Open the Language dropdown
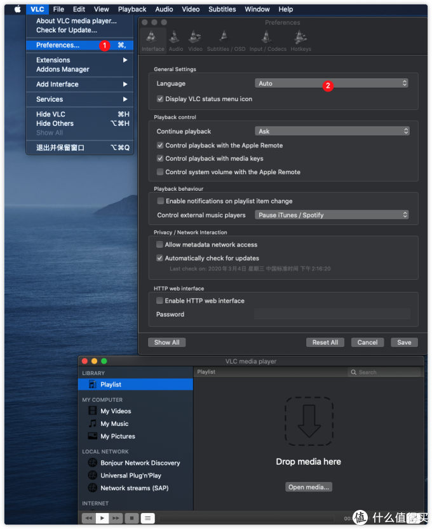Image resolution: width=432 pixels, height=529 pixels. (332, 83)
